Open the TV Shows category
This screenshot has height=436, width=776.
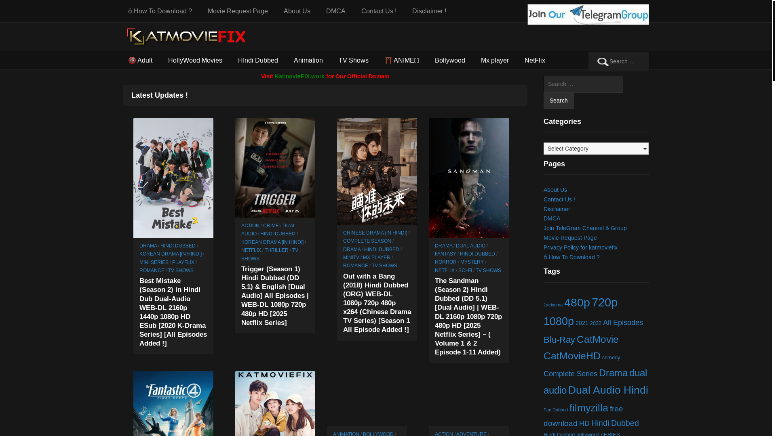coord(353,61)
